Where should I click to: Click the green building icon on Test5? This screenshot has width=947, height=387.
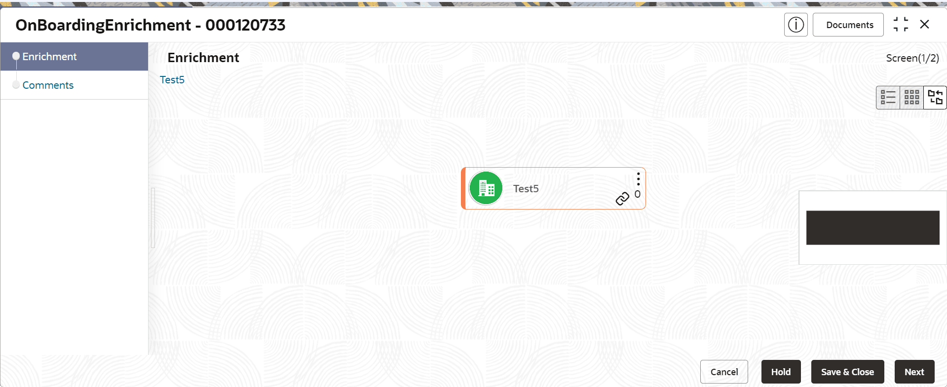tap(486, 188)
